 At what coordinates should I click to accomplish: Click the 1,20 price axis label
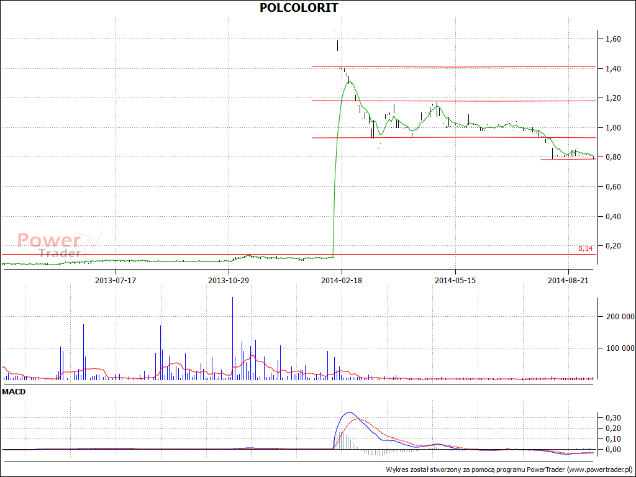coord(612,98)
